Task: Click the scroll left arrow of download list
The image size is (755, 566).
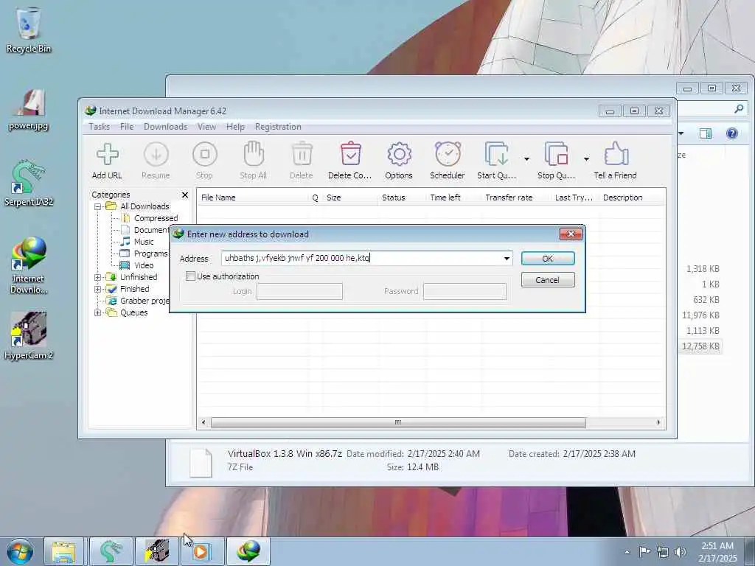Action: 203,422
